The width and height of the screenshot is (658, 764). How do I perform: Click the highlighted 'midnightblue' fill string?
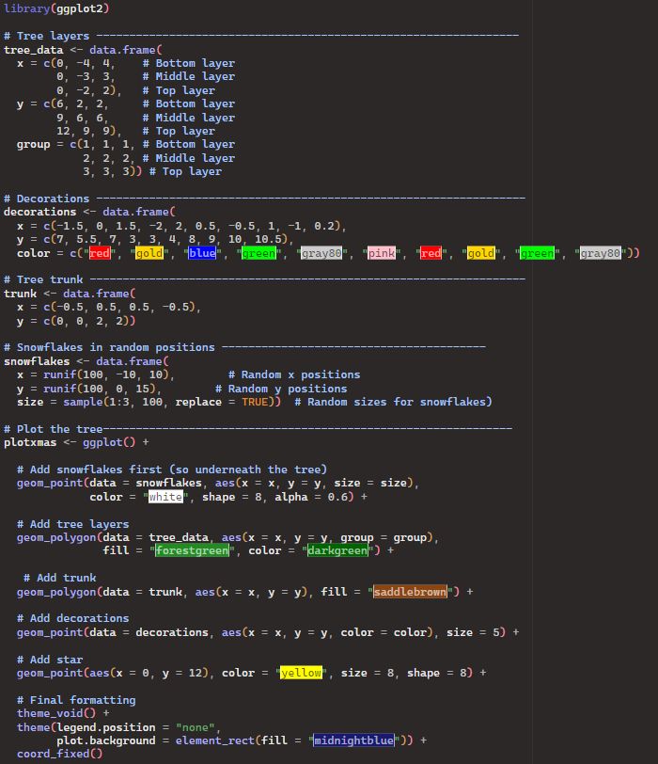point(353,740)
